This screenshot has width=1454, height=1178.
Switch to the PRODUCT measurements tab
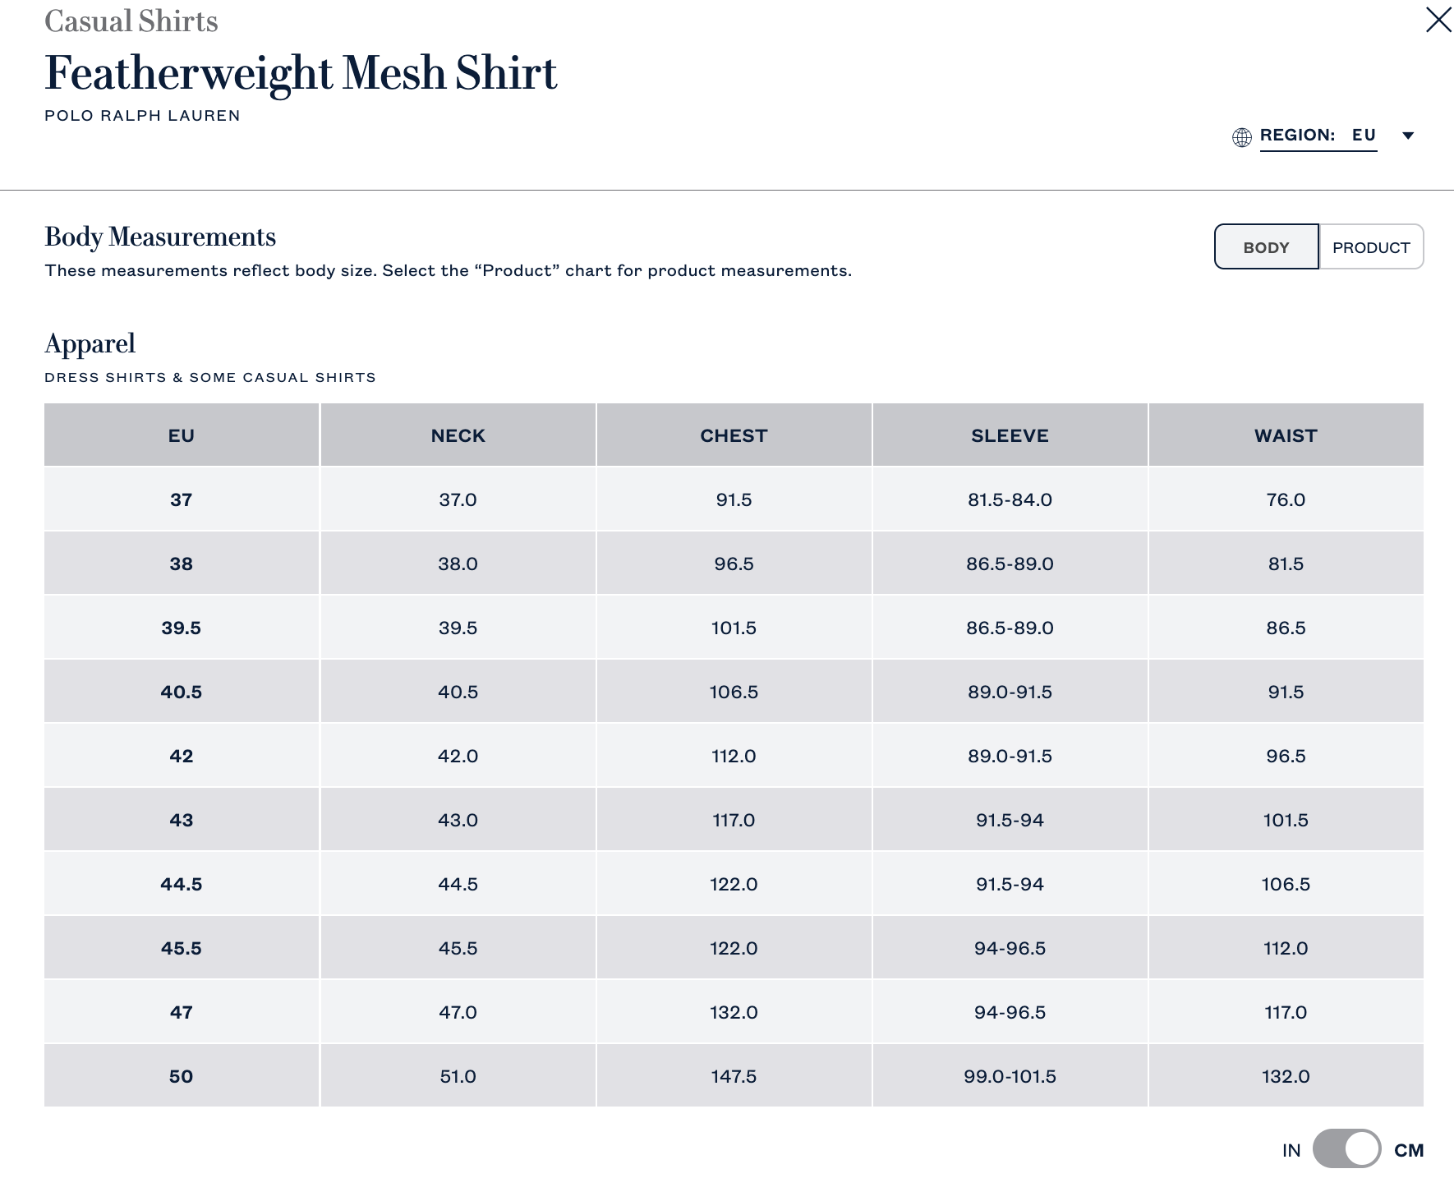coord(1371,247)
